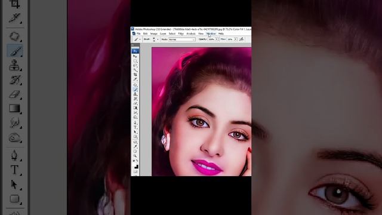The width and height of the screenshot is (382, 215).
Task: Open the Select menu
Action: point(172,33)
